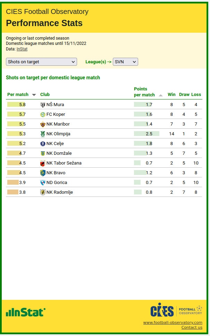Image resolution: width=210 pixels, height=336 pixels.
Task: Sort table by Club column header
Action: point(45,95)
